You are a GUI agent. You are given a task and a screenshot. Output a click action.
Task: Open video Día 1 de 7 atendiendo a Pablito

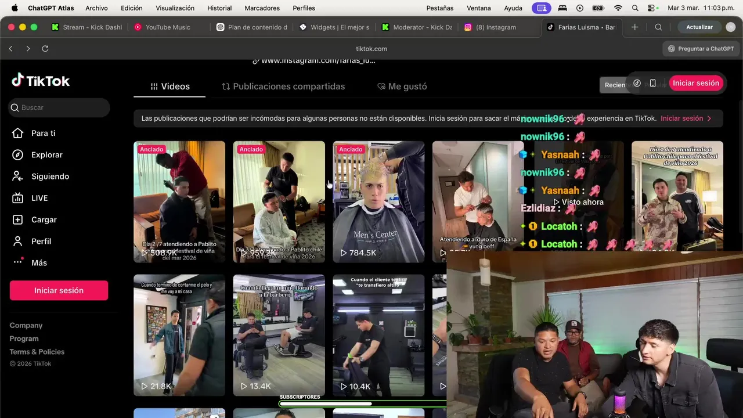677,196
